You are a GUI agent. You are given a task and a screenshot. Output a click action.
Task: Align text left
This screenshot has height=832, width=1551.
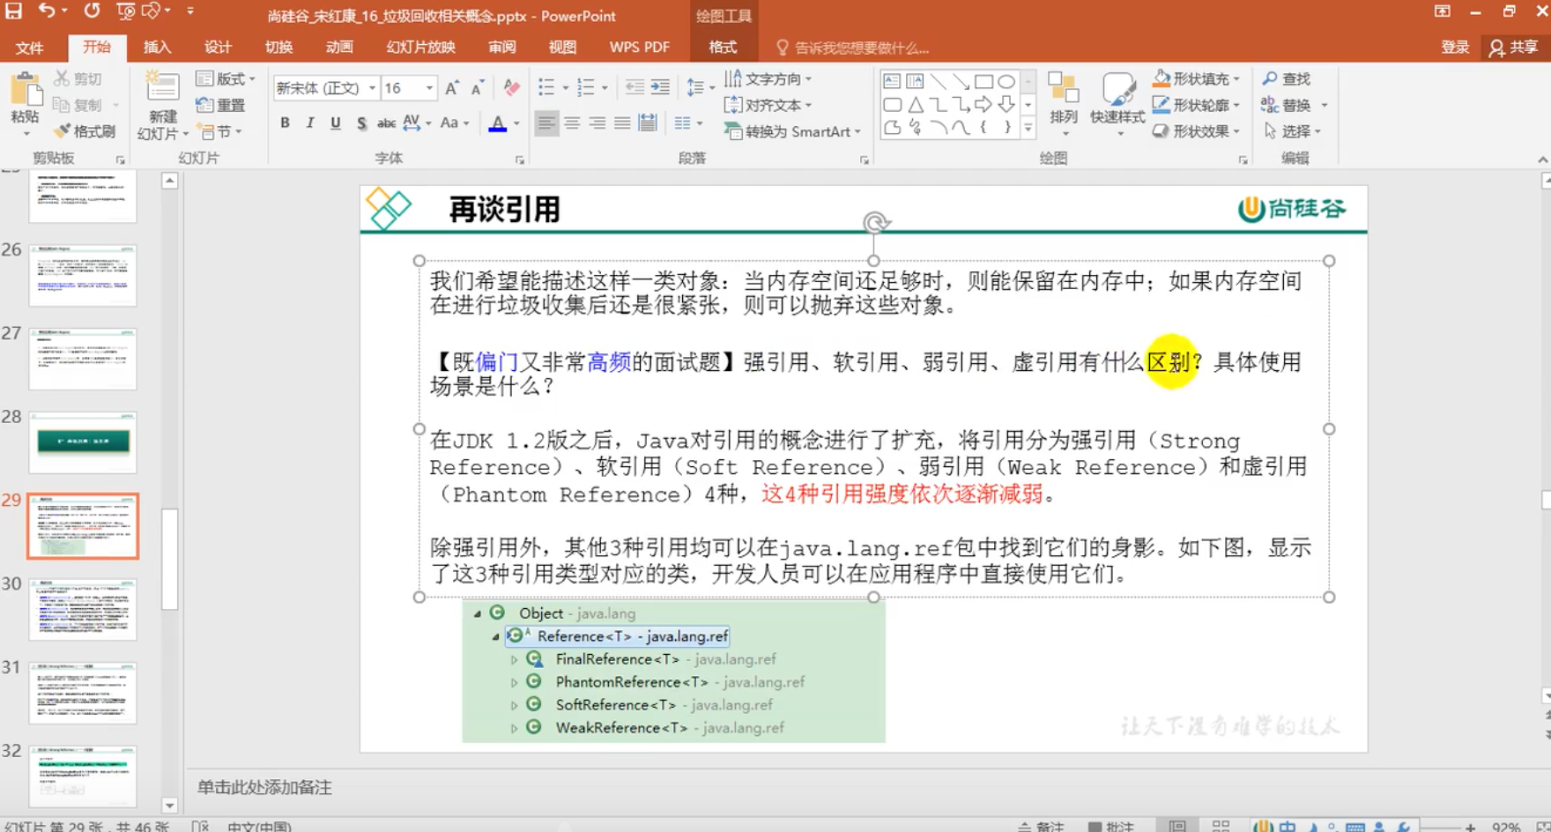tap(546, 123)
